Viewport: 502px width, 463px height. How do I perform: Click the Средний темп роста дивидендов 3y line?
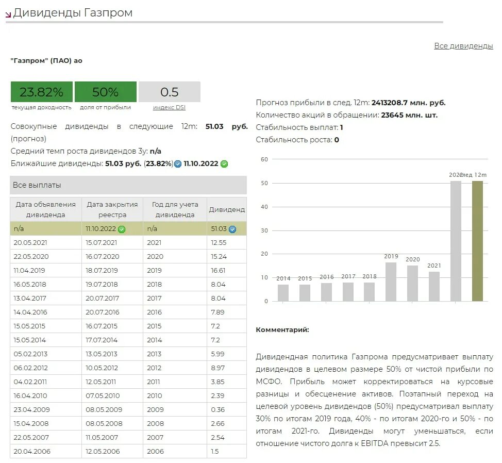coord(86,151)
